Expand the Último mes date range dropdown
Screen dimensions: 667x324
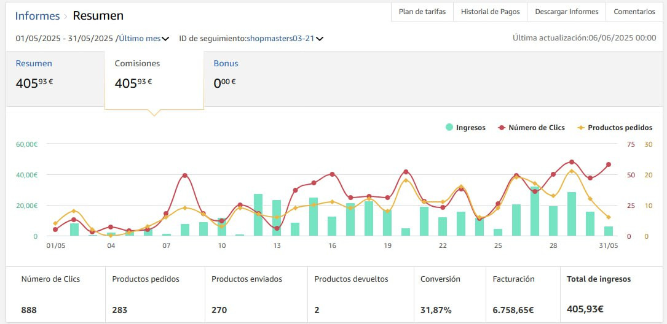tap(144, 38)
